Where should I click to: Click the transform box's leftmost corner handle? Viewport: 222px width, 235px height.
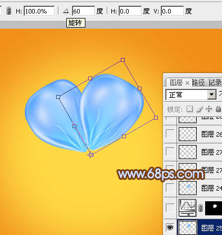pyautogui.click(x=58, y=97)
